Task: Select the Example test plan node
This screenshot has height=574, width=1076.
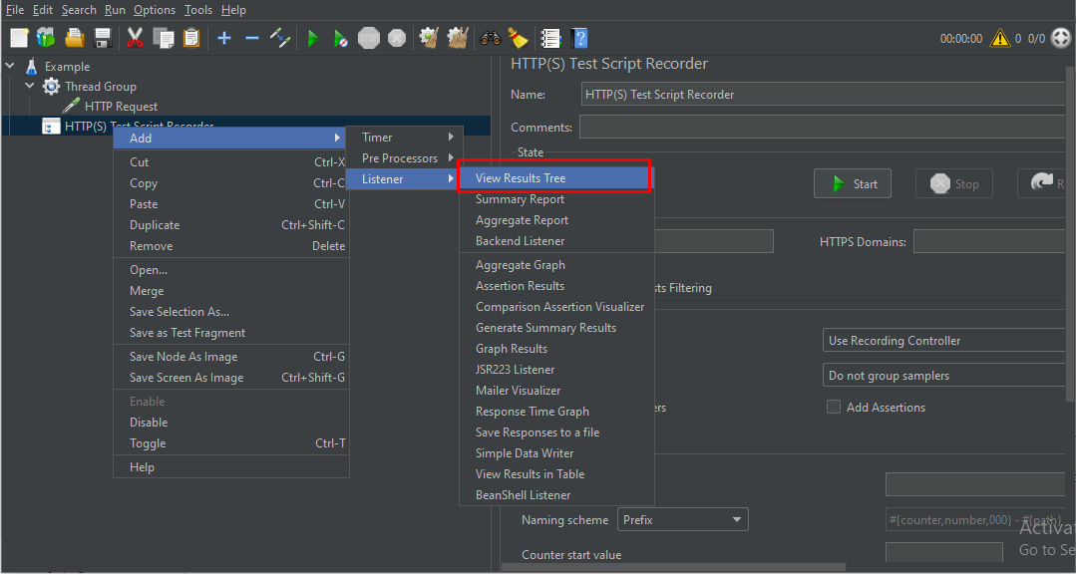Action: (x=67, y=67)
